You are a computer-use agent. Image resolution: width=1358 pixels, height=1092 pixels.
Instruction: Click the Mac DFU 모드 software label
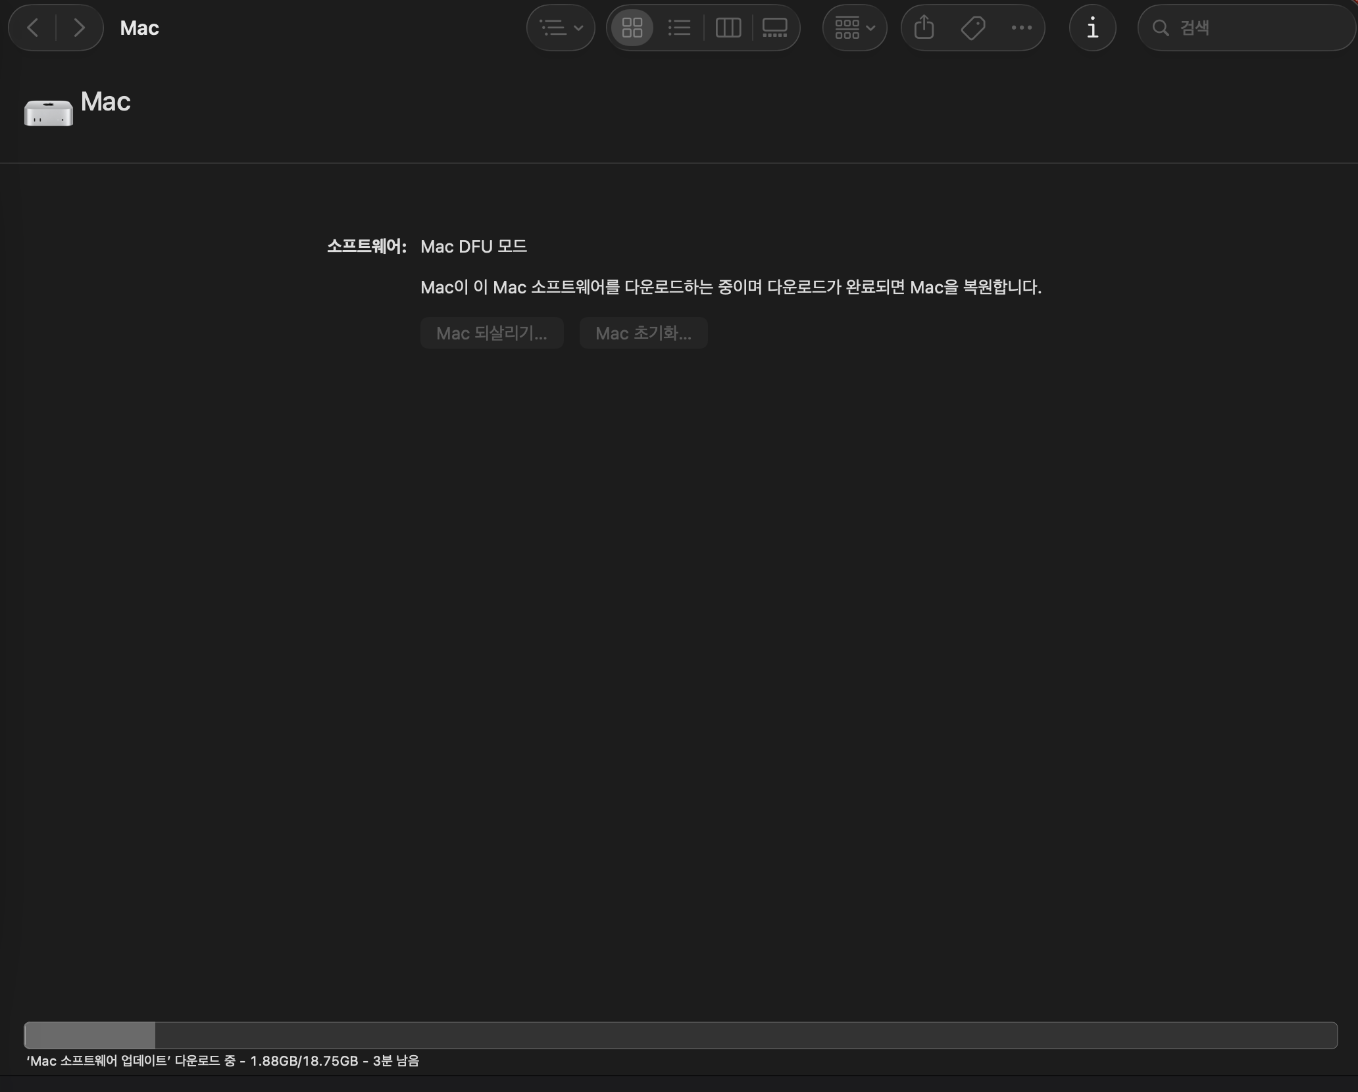tap(473, 247)
